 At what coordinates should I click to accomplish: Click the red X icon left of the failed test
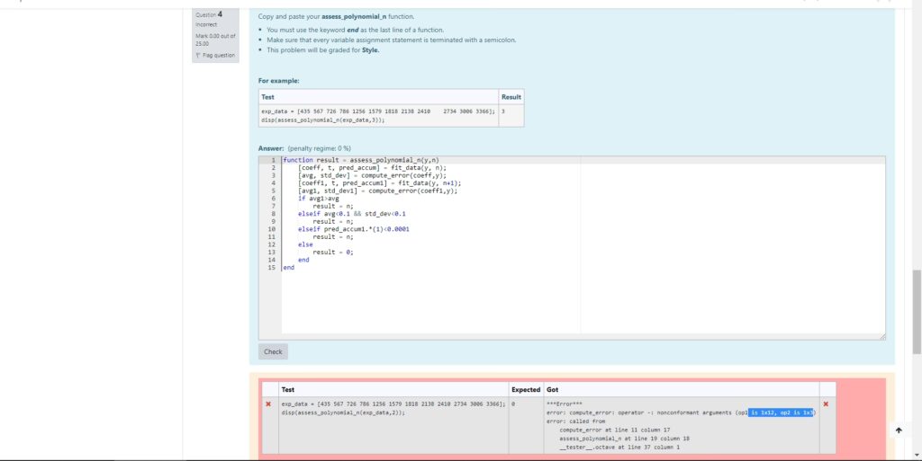pos(268,404)
